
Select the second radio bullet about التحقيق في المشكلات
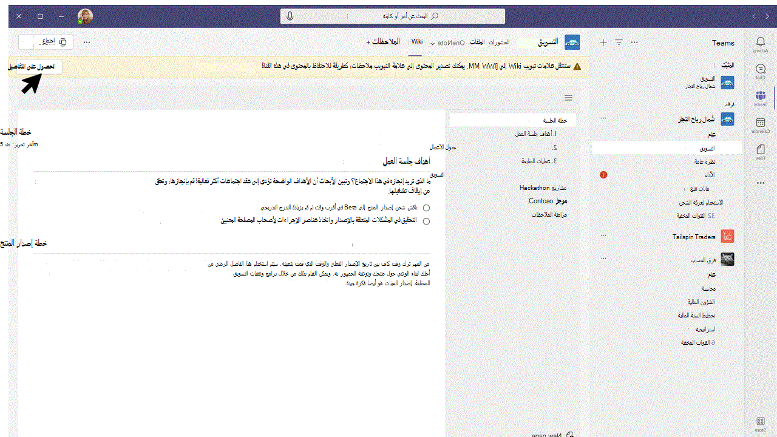click(426, 221)
